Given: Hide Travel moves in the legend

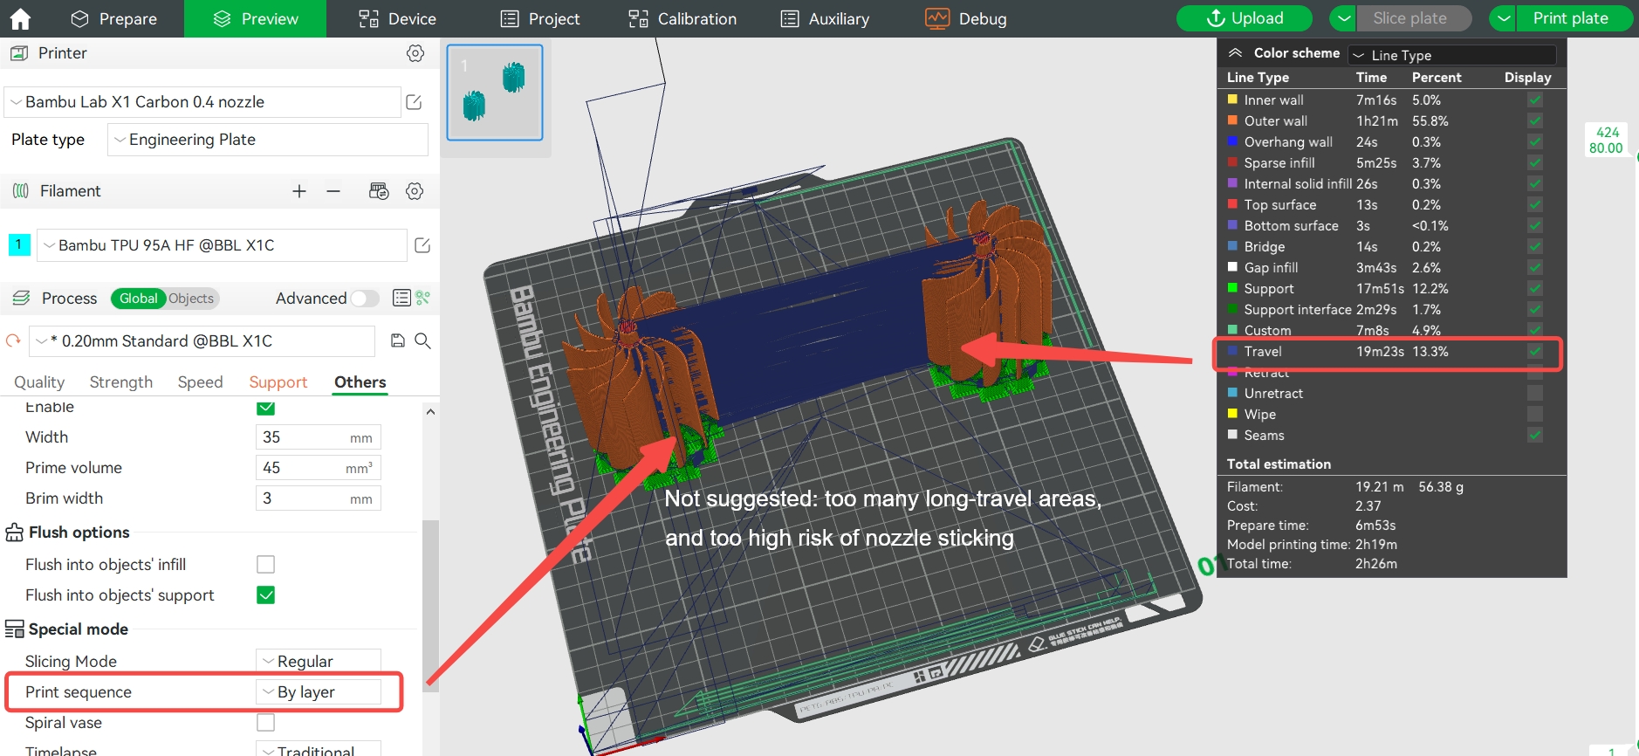Looking at the screenshot, I should 1535,352.
